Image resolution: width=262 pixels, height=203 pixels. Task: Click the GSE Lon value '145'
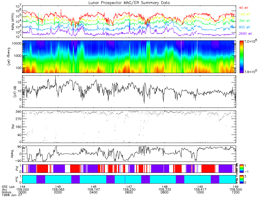[x=58, y=187]
